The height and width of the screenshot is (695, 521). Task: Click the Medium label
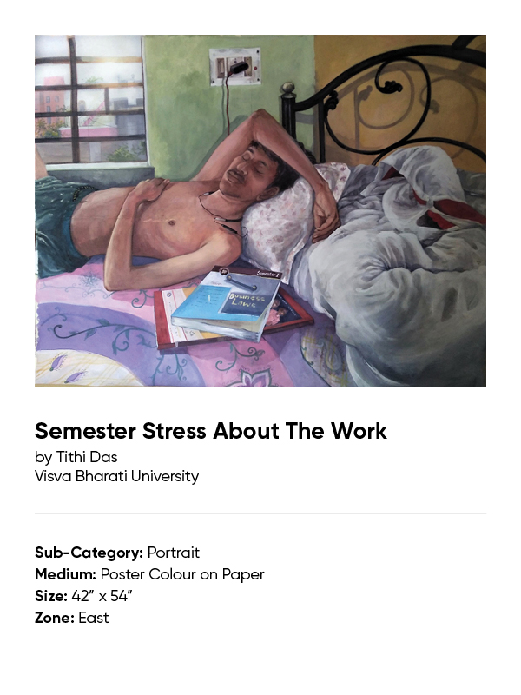click(66, 574)
